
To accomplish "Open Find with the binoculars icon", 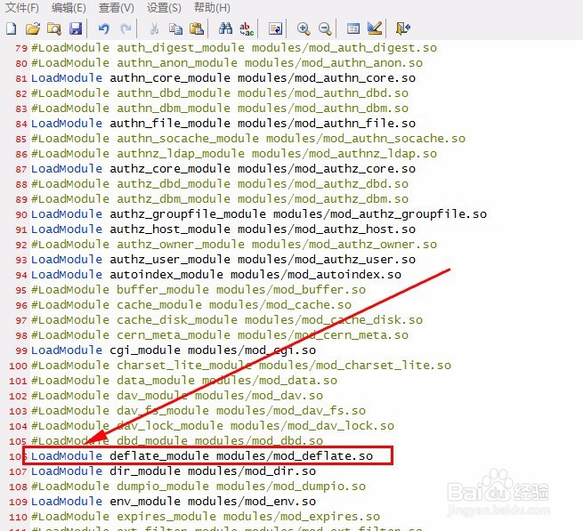I will [x=225, y=28].
